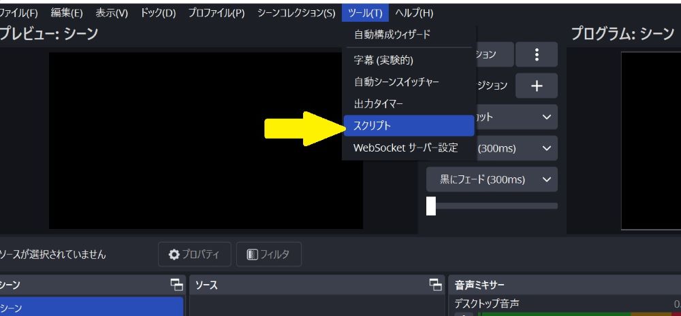
Task: Select 自動構成ウィザード from the Tools menu
Action: click(x=409, y=35)
